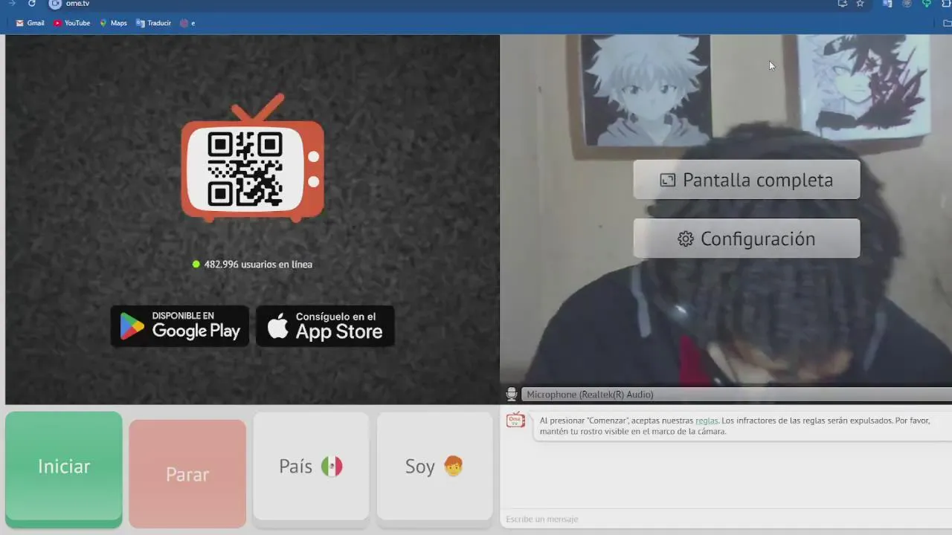Open the Traducir bookmark
Image resolution: width=952 pixels, height=535 pixels.
click(x=153, y=23)
